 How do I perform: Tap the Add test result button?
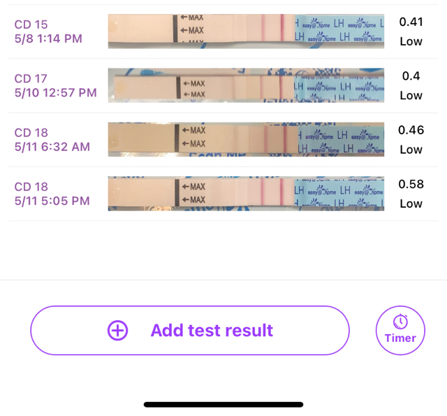(190, 331)
